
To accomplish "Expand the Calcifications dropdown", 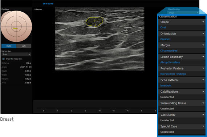I will (182, 92).
